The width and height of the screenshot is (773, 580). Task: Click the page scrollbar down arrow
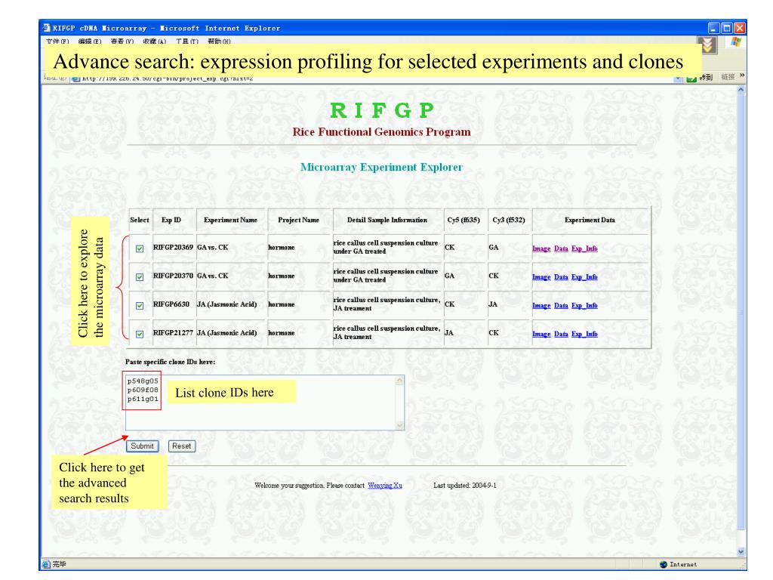pos(741,552)
